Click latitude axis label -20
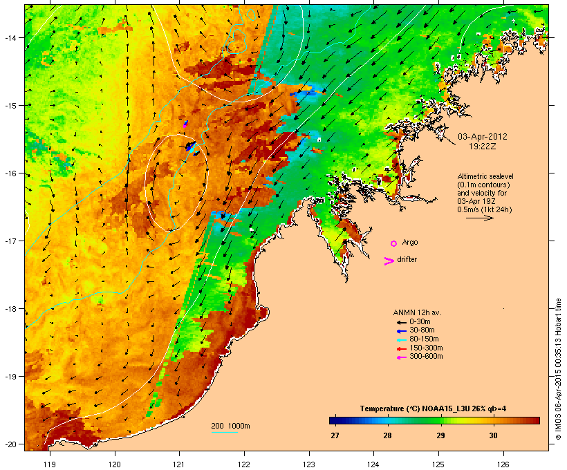The width and height of the screenshot is (567, 470). coord(10,444)
